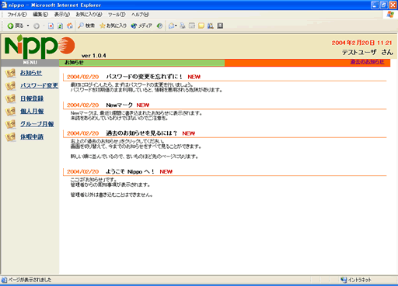This screenshot has width=398, height=286.
Task: Expand the Forward button dropdown arrow
Action: 44,26
